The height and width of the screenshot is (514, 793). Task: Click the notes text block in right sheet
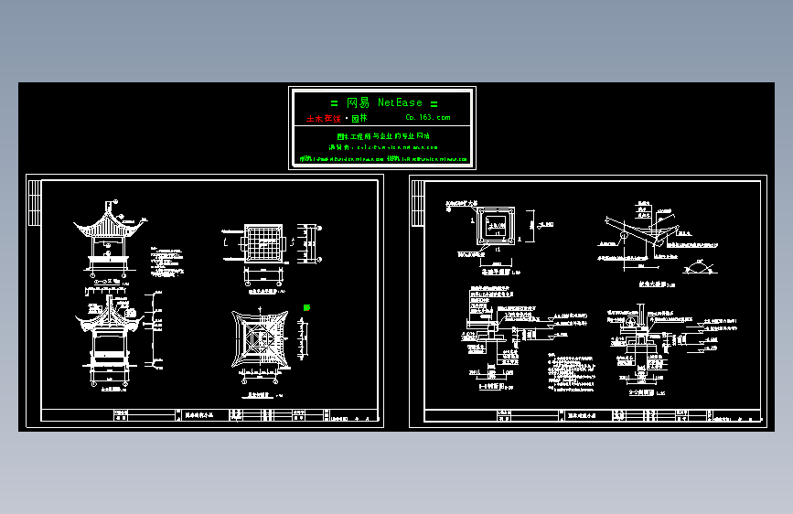572,373
